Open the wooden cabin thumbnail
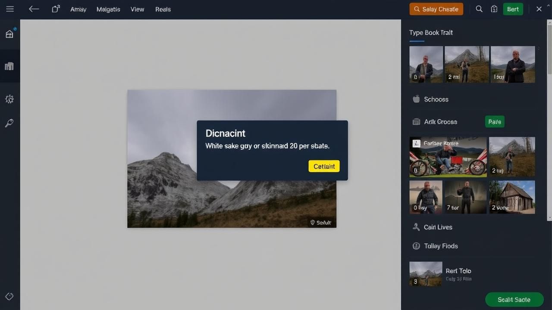The height and width of the screenshot is (310, 552). 512,197
